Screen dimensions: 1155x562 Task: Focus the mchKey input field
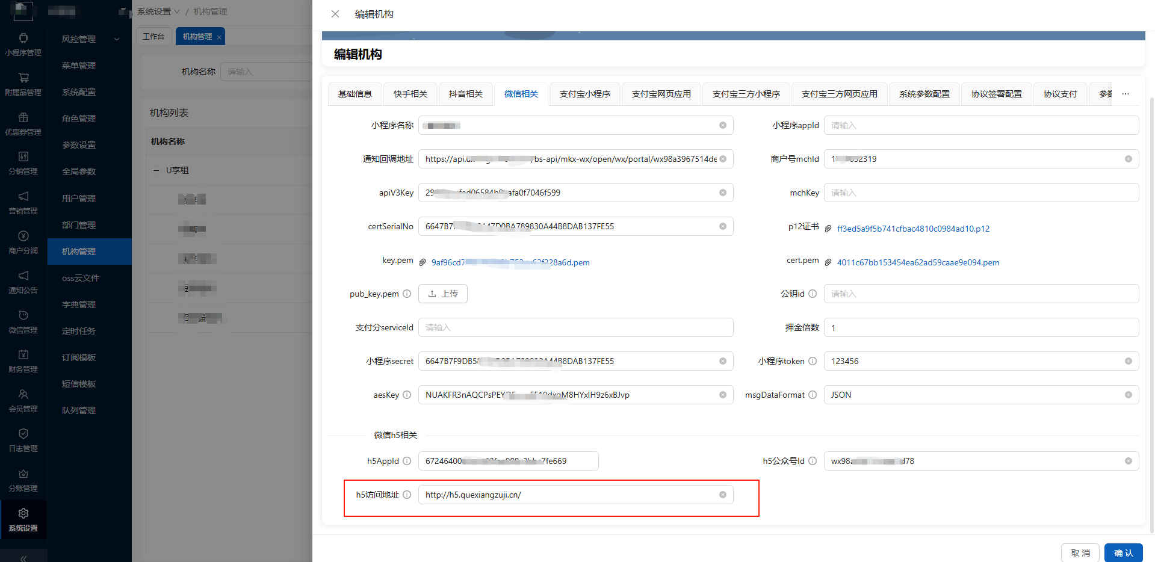tap(981, 193)
